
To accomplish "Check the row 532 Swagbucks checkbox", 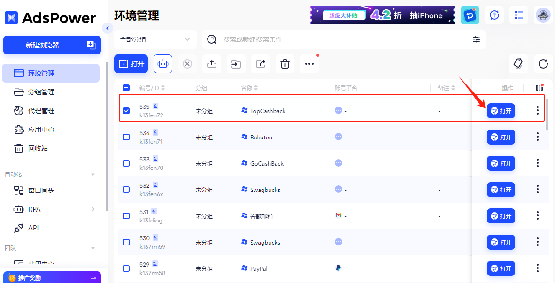I will 126,190.
